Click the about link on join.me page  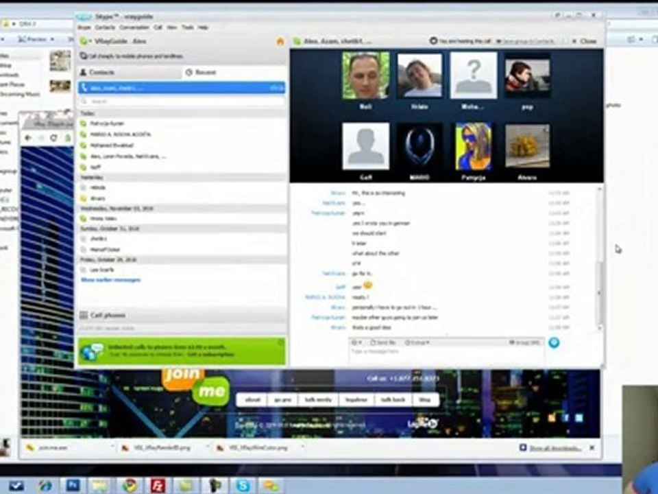point(252,399)
